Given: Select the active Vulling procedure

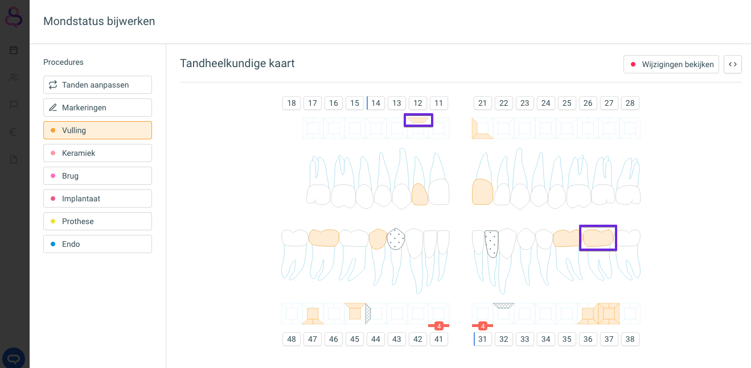Looking at the screenshot, I should point(97,130).
